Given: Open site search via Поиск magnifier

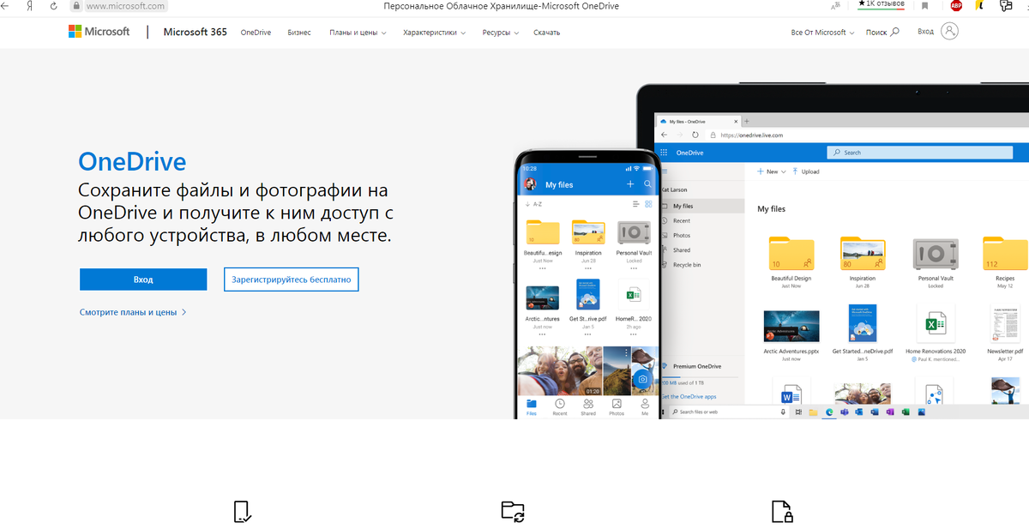Looking at the screenshot, I should point(883,32).
